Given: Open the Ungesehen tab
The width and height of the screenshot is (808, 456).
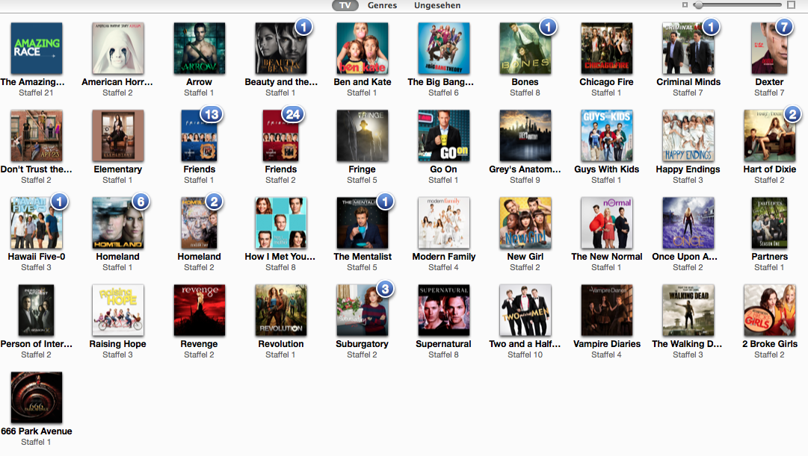Looking at the screenshot, I should pos(437,6).
